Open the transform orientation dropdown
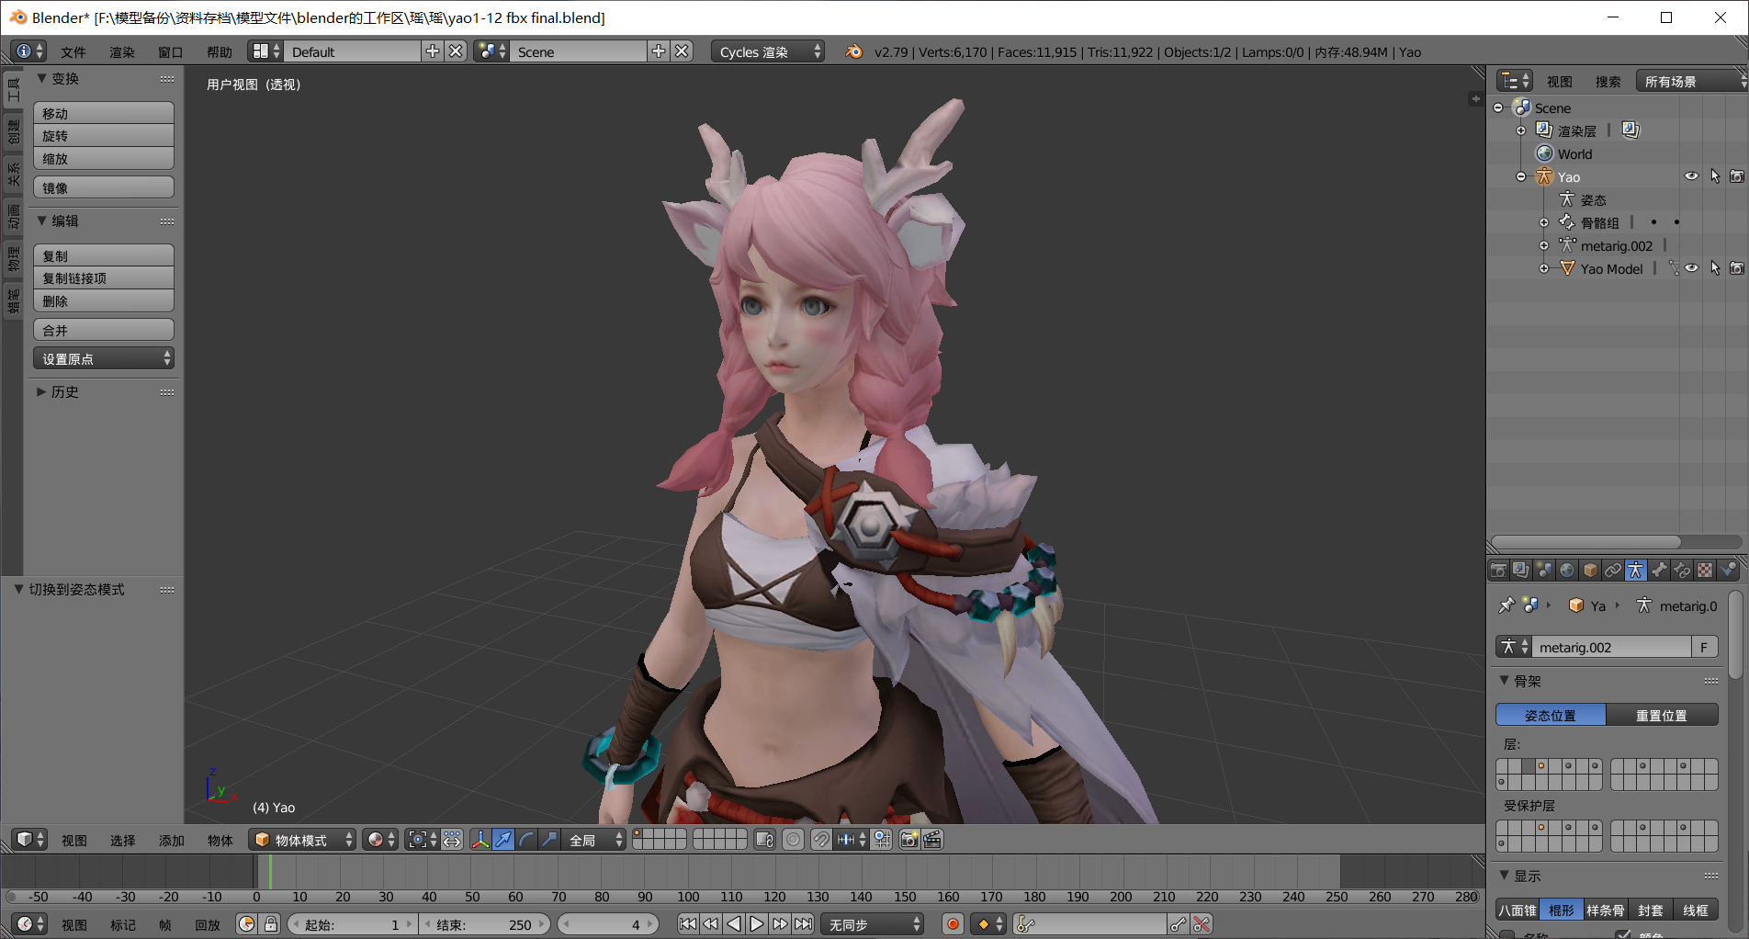 (x=593, y=840)
